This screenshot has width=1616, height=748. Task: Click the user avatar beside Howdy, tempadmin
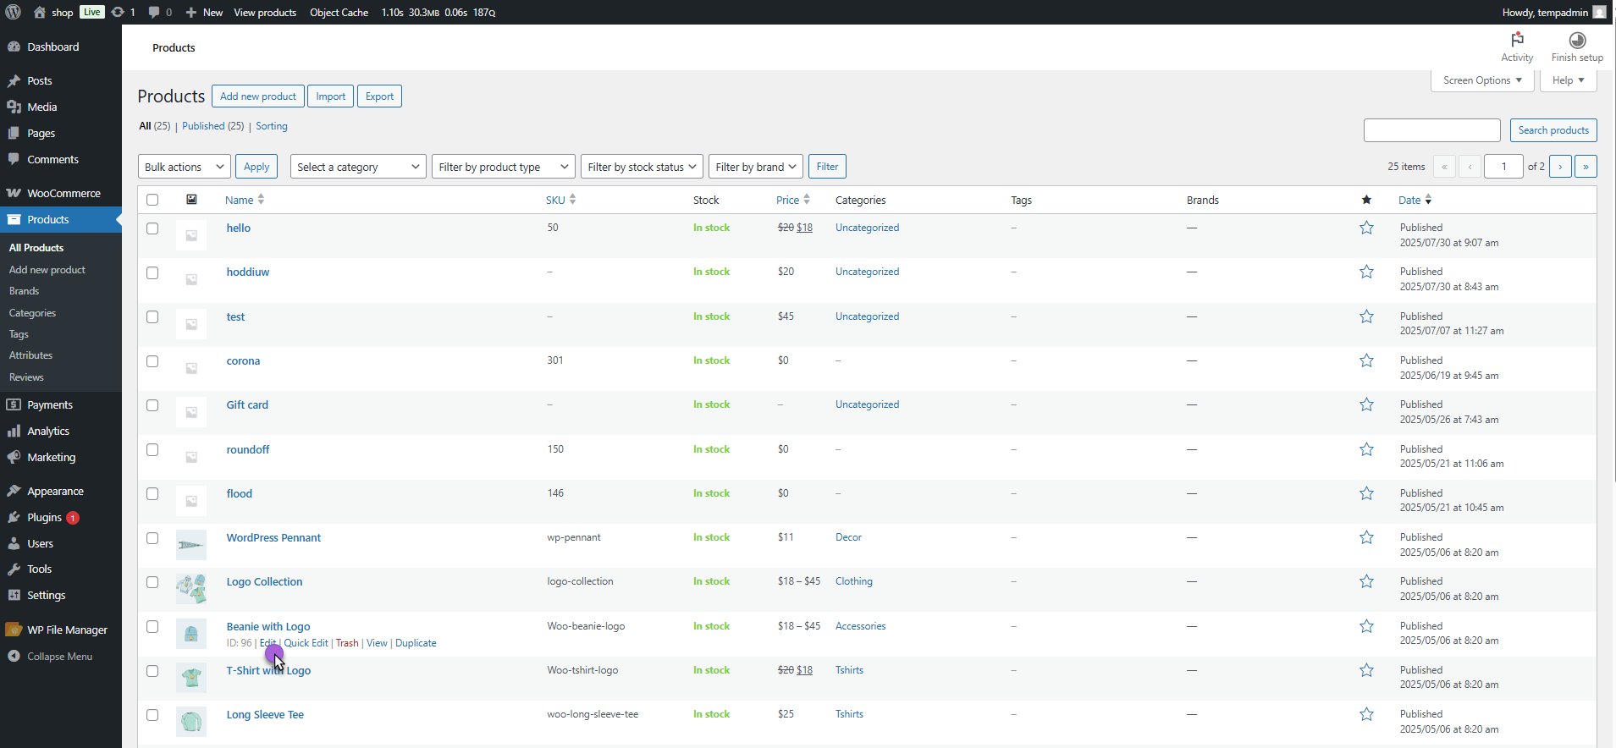tap(1599, 12)
